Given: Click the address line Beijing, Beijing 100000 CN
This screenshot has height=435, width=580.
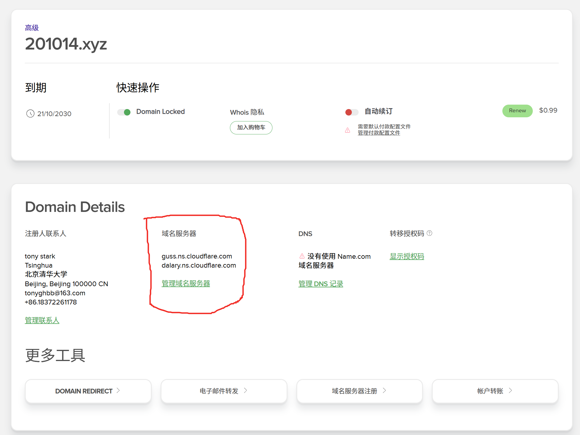Looking at the screenshot, I should coord(66,284).
